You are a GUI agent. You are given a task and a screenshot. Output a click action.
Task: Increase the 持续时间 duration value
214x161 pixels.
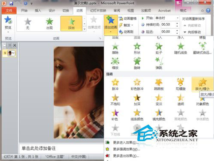tap(177, 23)
